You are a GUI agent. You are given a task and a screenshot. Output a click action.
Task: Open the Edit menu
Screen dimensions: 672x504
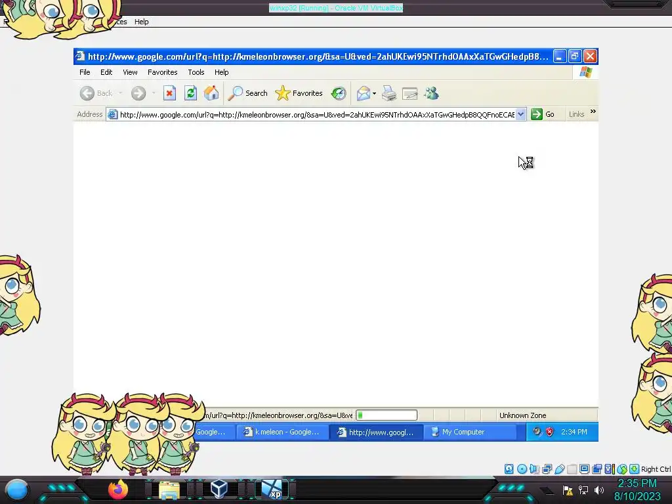click(106, 72)
